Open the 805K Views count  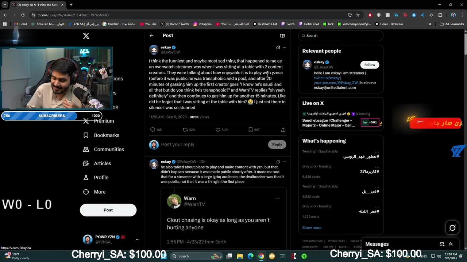(x=199, y=117)
